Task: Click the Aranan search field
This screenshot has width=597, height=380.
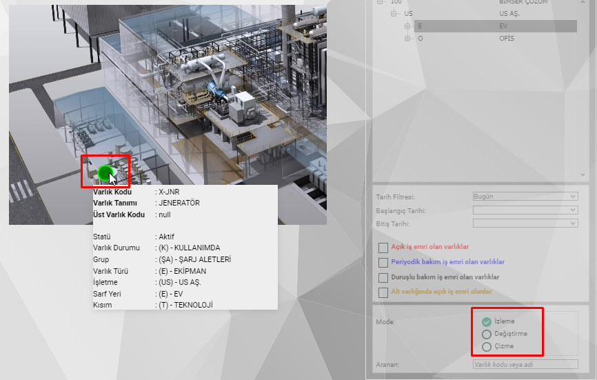Action: click(525, 364)
